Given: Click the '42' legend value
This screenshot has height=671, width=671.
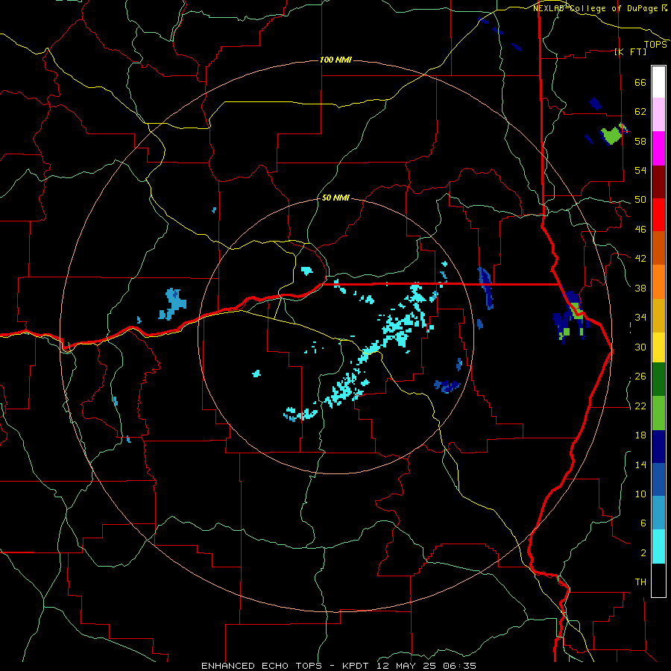Looking at the screenshot, I should 640,259.
